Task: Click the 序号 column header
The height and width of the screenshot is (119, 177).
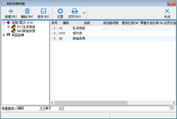Action: [55, 23]
